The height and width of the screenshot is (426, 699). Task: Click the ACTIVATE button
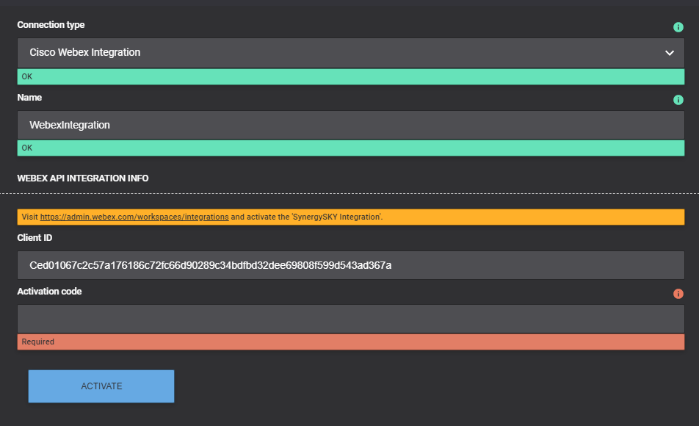pos(101,386)
